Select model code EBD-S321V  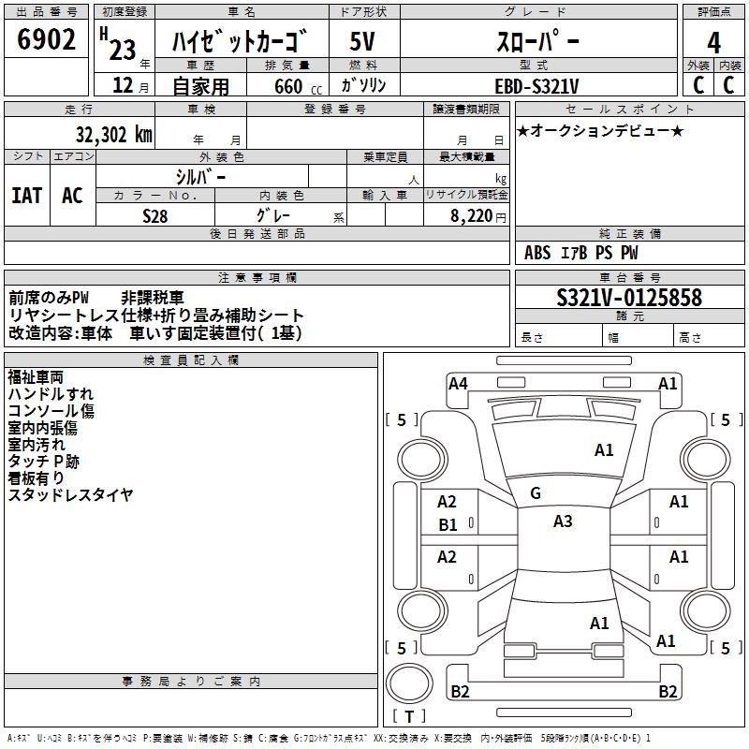[536, 86]
